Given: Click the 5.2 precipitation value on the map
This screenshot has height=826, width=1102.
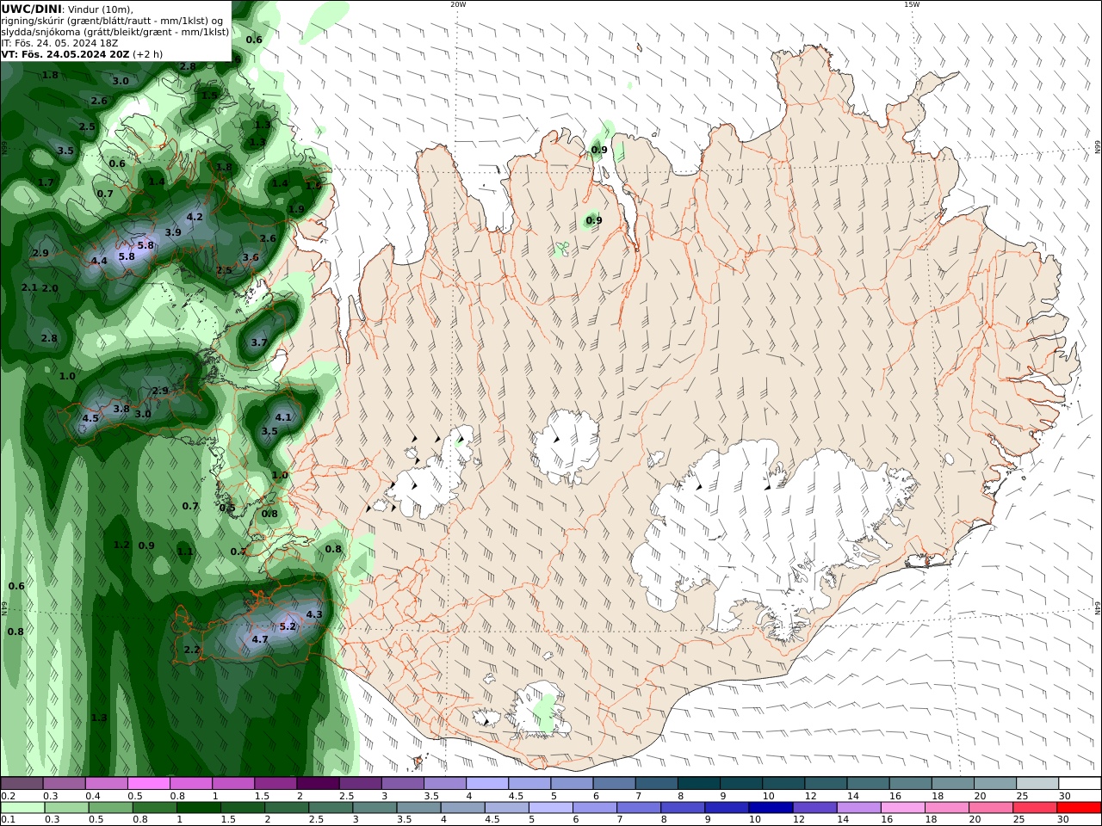Looking at the screenshot, I should (x=288, y=626).
